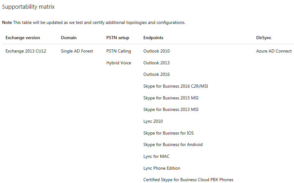Click the Lync Phone Edition entry

(x=162, y=168)
